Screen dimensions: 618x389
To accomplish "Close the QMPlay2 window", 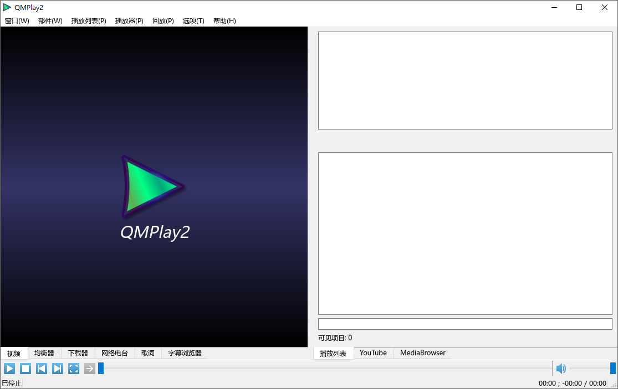I will coord(605,7).
